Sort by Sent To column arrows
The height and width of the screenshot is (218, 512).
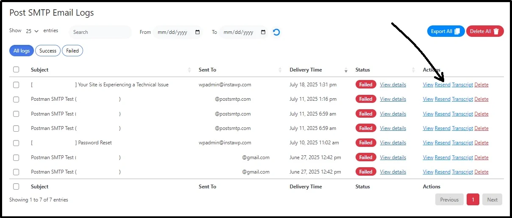(x=280, y=70)
